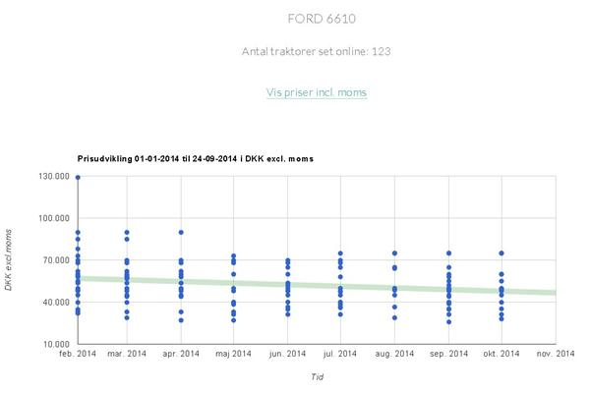Click the 'DKK excl. moms' y-axis title
Screen dimensions: 590x393
coord(8,259)
